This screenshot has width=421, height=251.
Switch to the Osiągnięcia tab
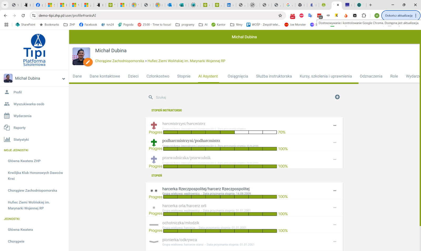238,76
